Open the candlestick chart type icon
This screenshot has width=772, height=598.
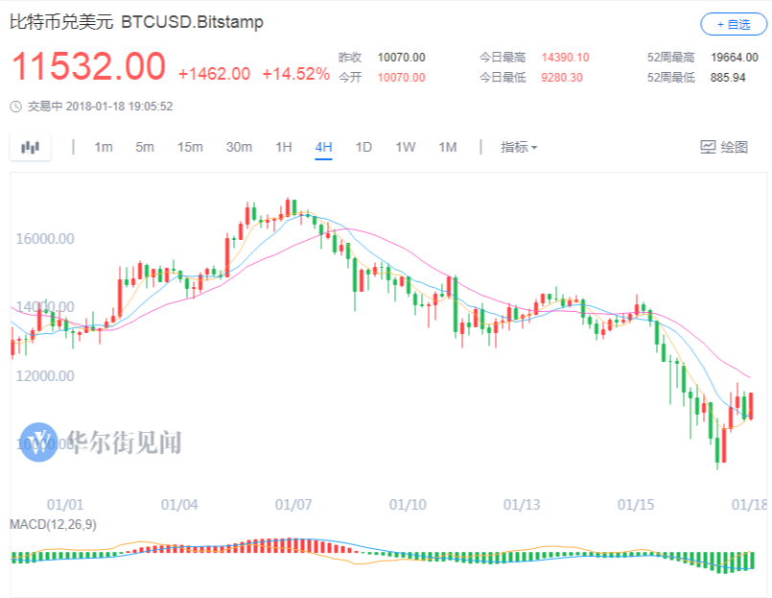[x=31, y=147]
